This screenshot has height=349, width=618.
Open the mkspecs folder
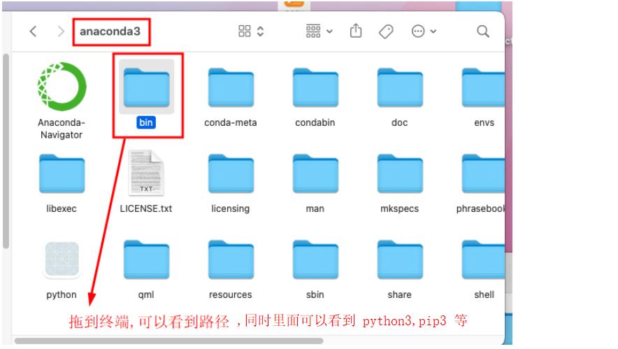[x=399, y=173]
